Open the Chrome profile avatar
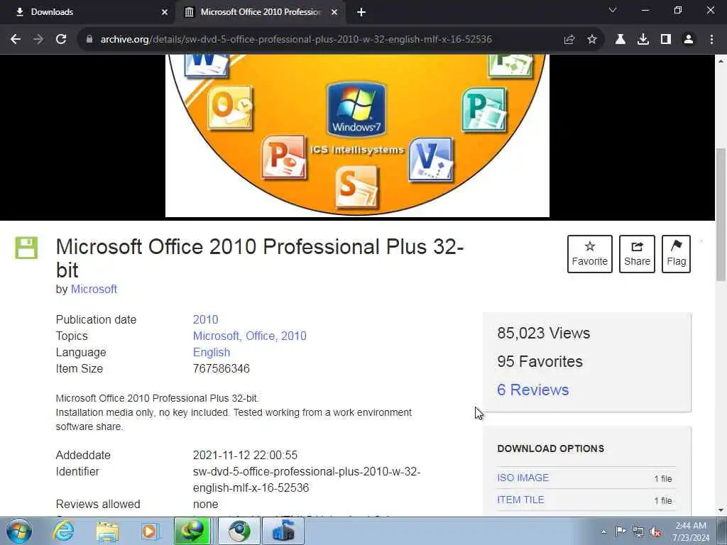 pyautogui.click(x=689, y=40)
